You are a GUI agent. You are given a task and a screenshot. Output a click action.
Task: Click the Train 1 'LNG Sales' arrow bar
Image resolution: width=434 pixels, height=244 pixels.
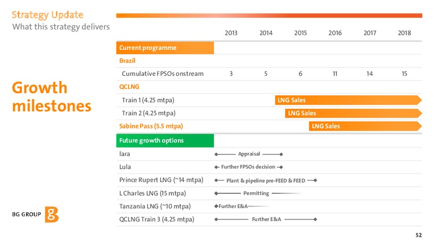[348, 100]
